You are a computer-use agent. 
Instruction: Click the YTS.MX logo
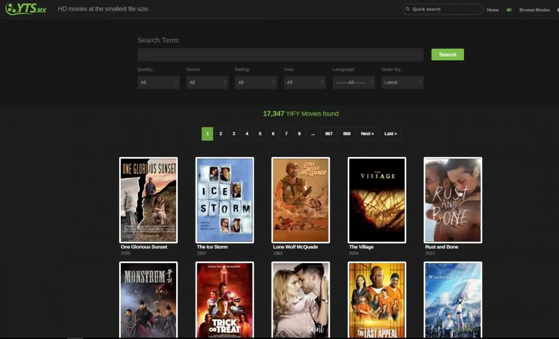pos(26,9)
